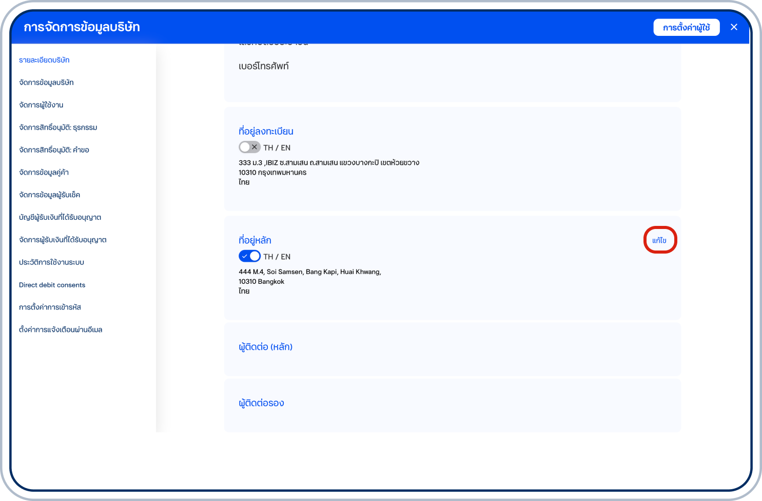Select จัดการสิทธิ์อนุมัติ: คำขอ menu item
This screenshot has width=762, height=501.
tap(54, 150)
